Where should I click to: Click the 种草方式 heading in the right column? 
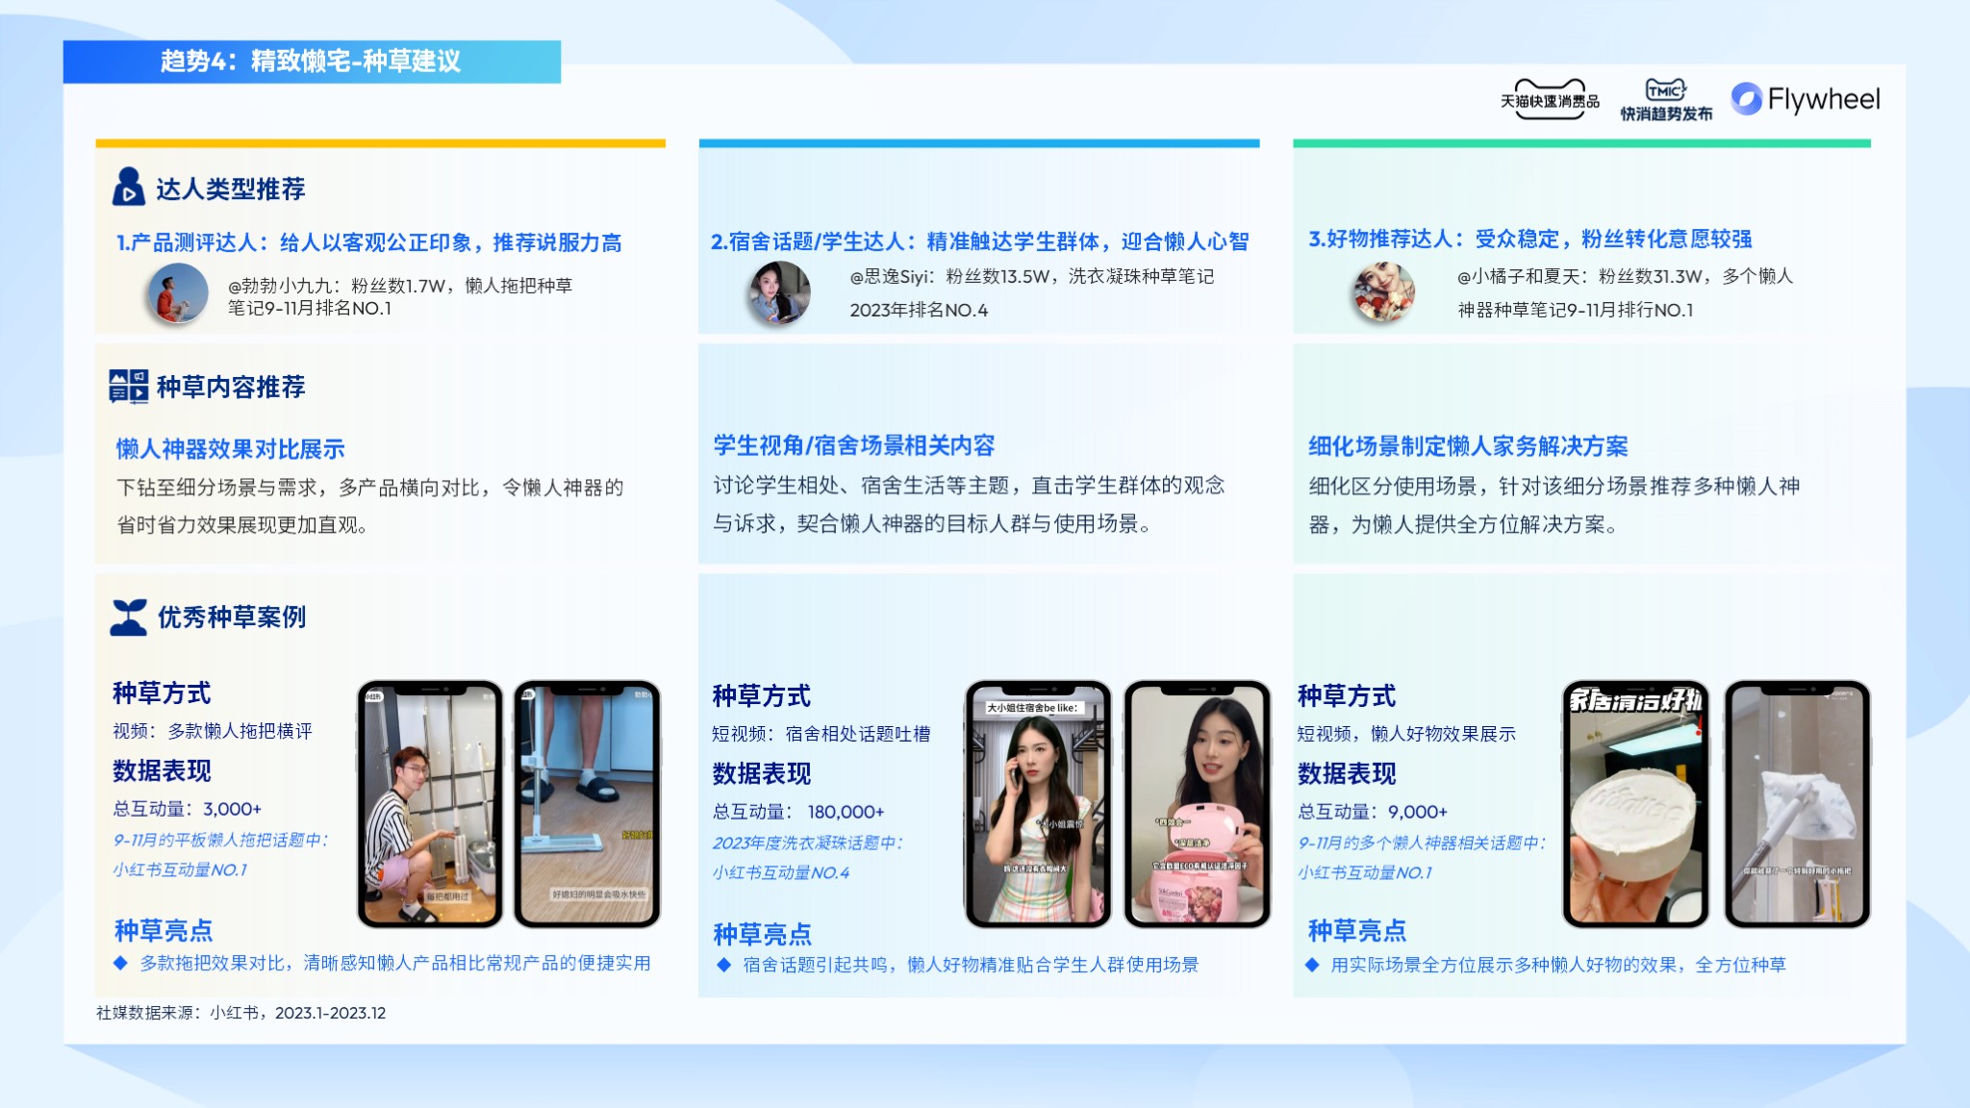1347,695
